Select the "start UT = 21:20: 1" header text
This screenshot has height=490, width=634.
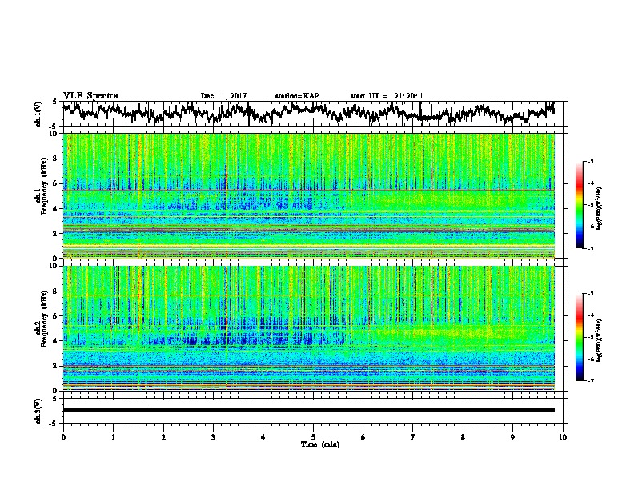click(387, 96)
